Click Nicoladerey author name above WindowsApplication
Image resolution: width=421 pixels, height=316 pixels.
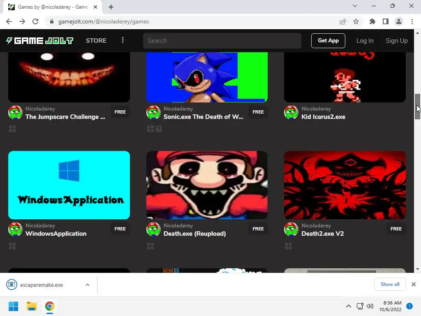[x=40, y=226]
